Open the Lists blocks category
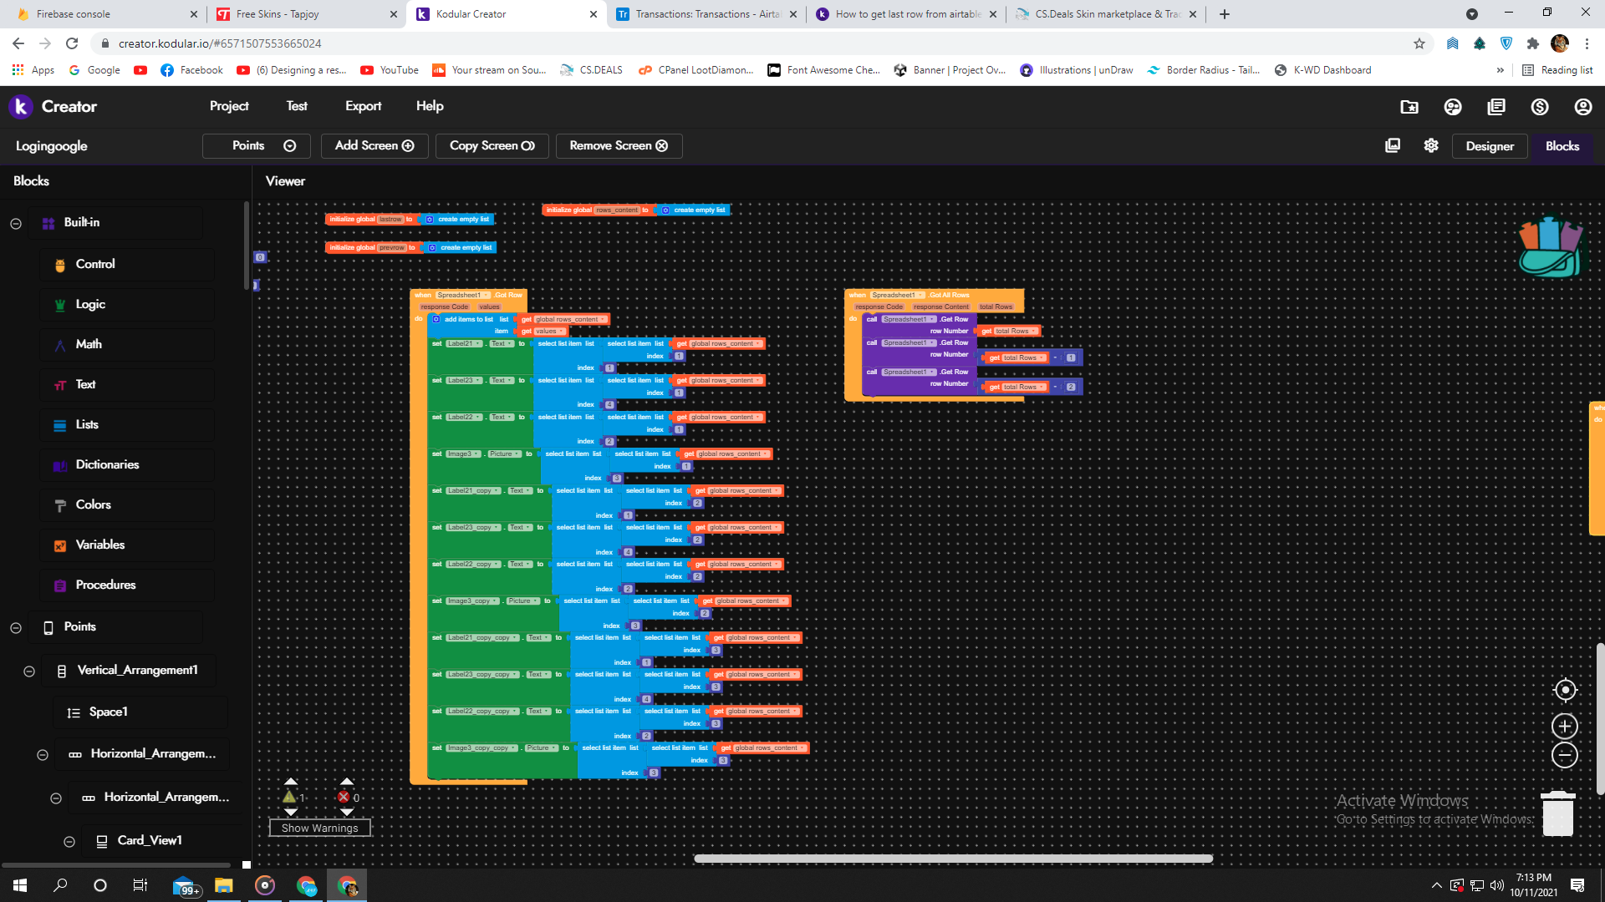The height and width of the screenshot is (902, 1605). point(86,424)
